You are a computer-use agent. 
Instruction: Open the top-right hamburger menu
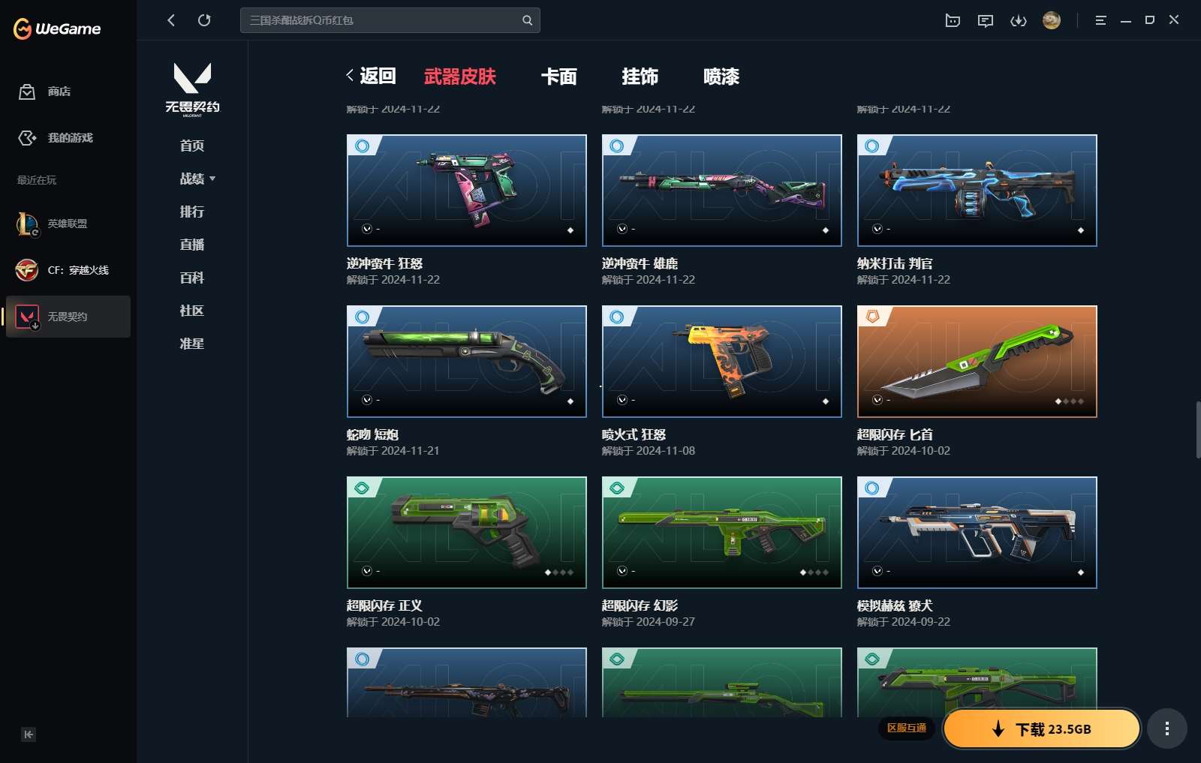pos(1100,20)
